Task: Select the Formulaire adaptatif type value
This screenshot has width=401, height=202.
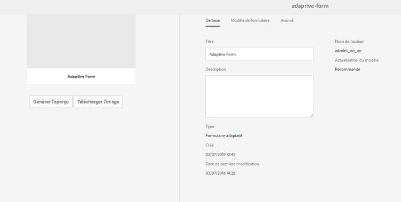Action: pyautogui.click(x=224, y=136)
